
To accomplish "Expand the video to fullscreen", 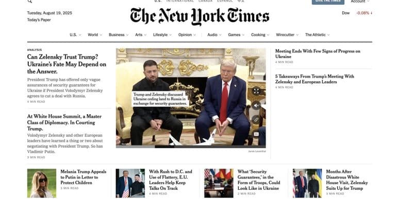I will click(256, 91).
